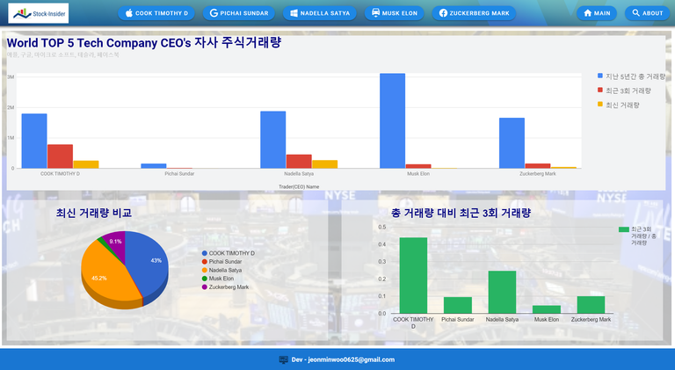The height and width of the screenshot is (370, 675).
Task: Click the Pichai Sundar label under top chart
Action: 179,174
